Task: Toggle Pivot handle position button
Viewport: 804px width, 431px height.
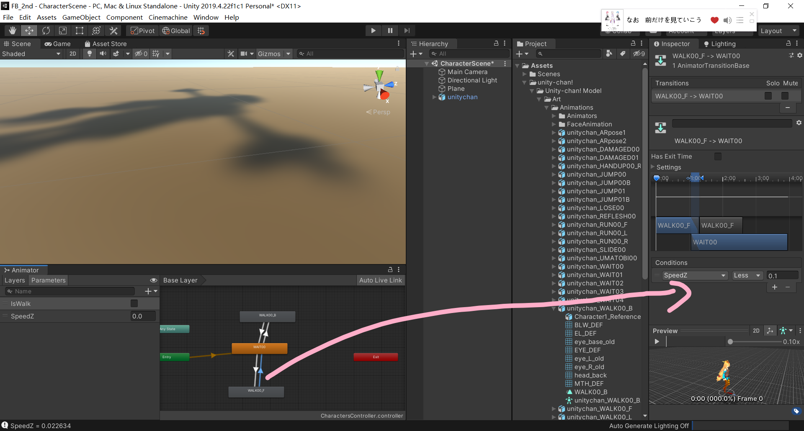Action: click(143, 31)
